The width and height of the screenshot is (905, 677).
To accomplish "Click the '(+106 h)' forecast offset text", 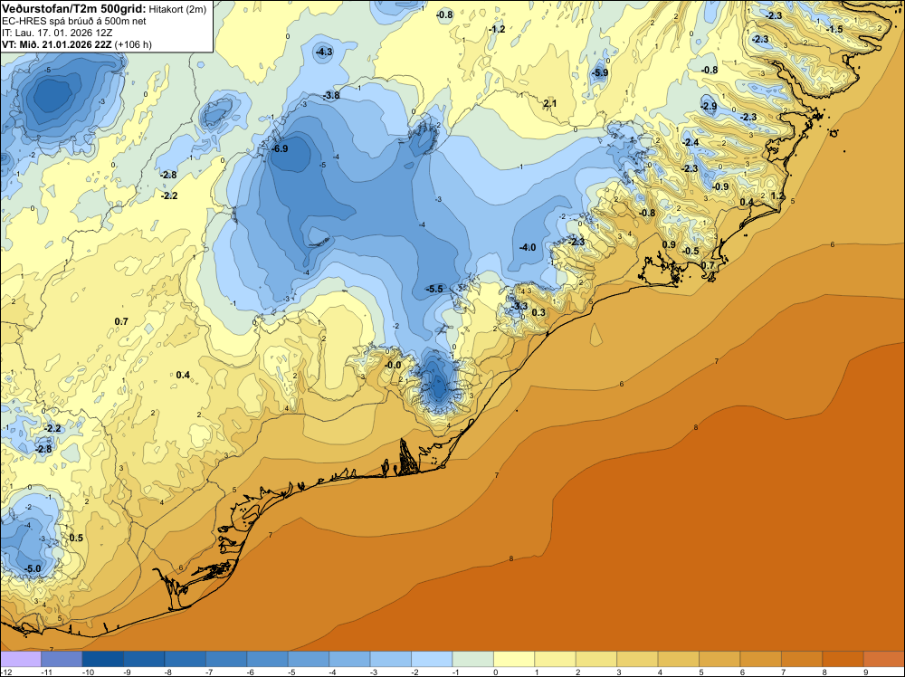I will (x=133, y=44).
